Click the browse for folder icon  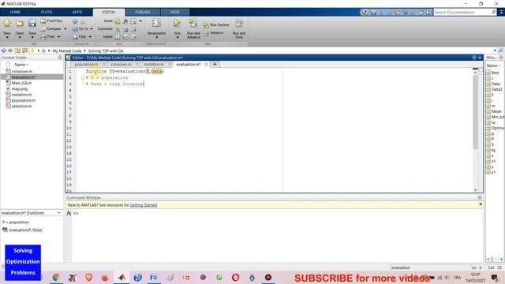tap(24, 50)
